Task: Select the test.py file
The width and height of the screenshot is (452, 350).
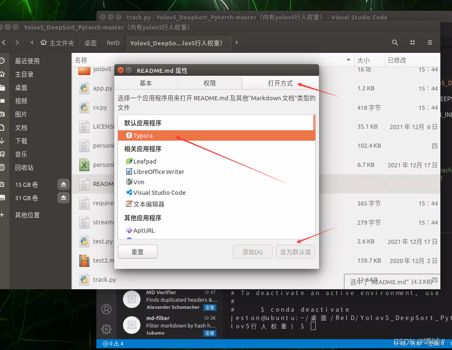Action: point(103,241)
